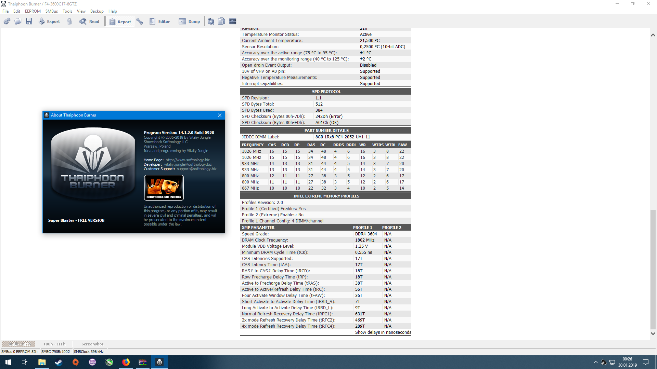Click the copy pages icon on the toolbar
Screen dimensions: 657x369
click(x=221, y=21)
